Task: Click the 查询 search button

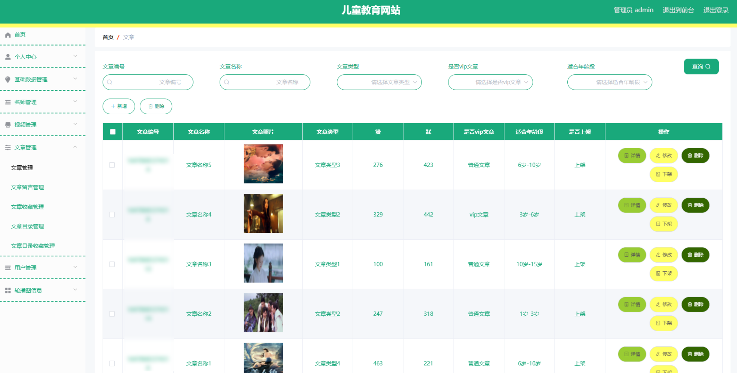Action: point(701,66)
